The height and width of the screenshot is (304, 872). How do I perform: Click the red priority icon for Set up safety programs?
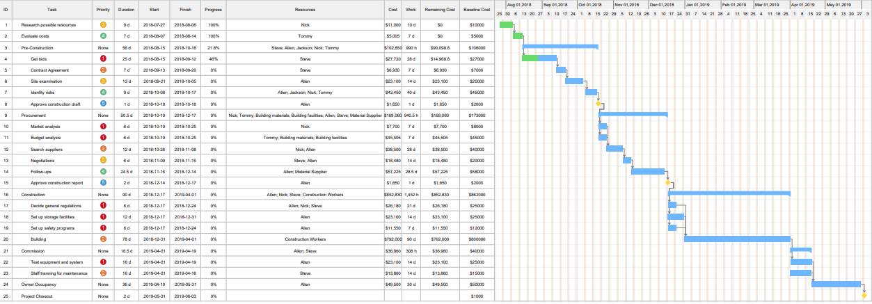[x=103, y=227]
